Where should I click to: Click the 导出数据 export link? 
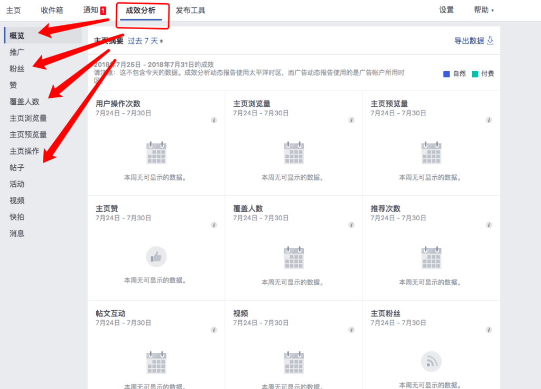[474, 41]
